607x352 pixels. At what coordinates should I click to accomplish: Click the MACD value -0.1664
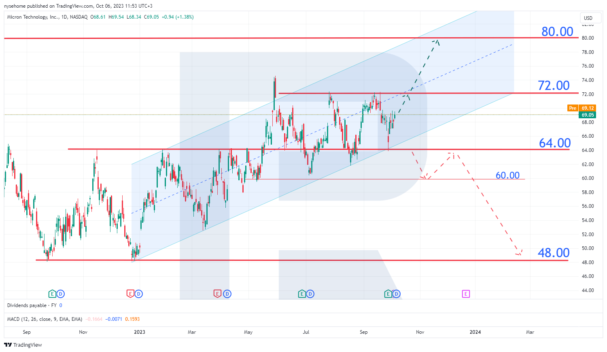[95, 319]
